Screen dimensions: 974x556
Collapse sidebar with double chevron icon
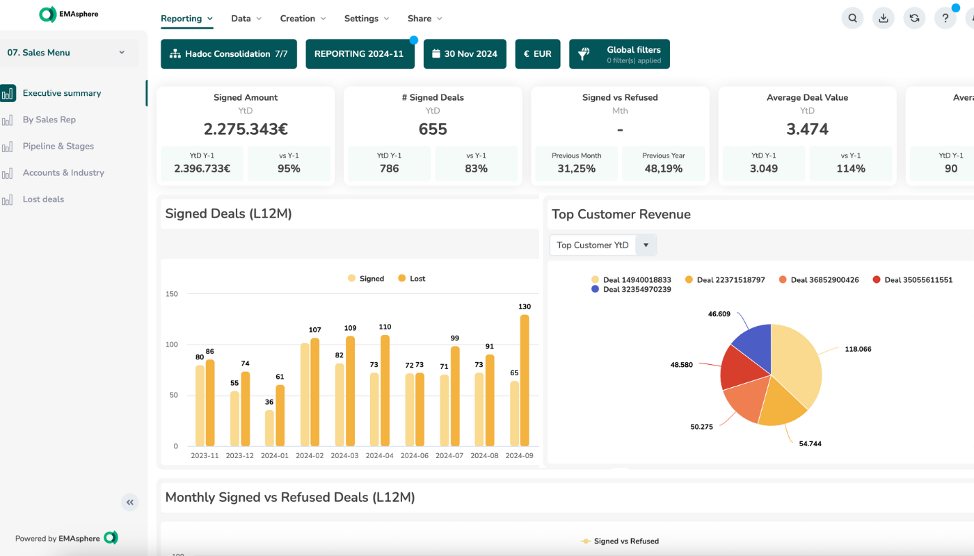130,502
